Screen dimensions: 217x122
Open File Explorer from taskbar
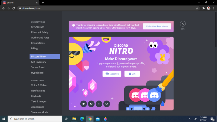pyautogui.click(x=74, y=119)
